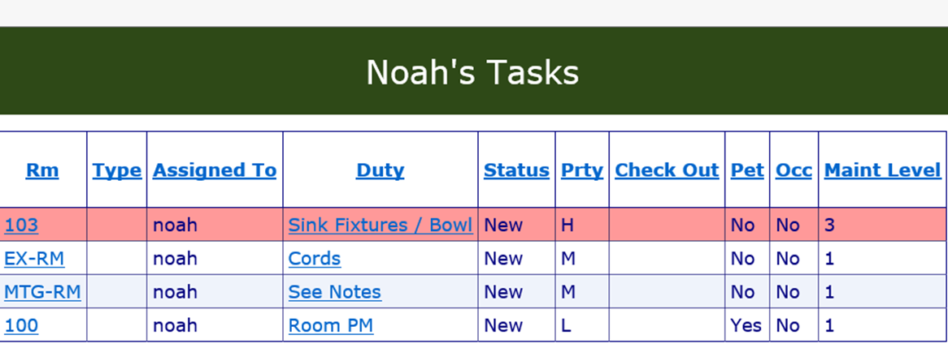The width and height of the screenshot is (948, 348).
Task: Open the Cords duty task
Action: [315, 259]
